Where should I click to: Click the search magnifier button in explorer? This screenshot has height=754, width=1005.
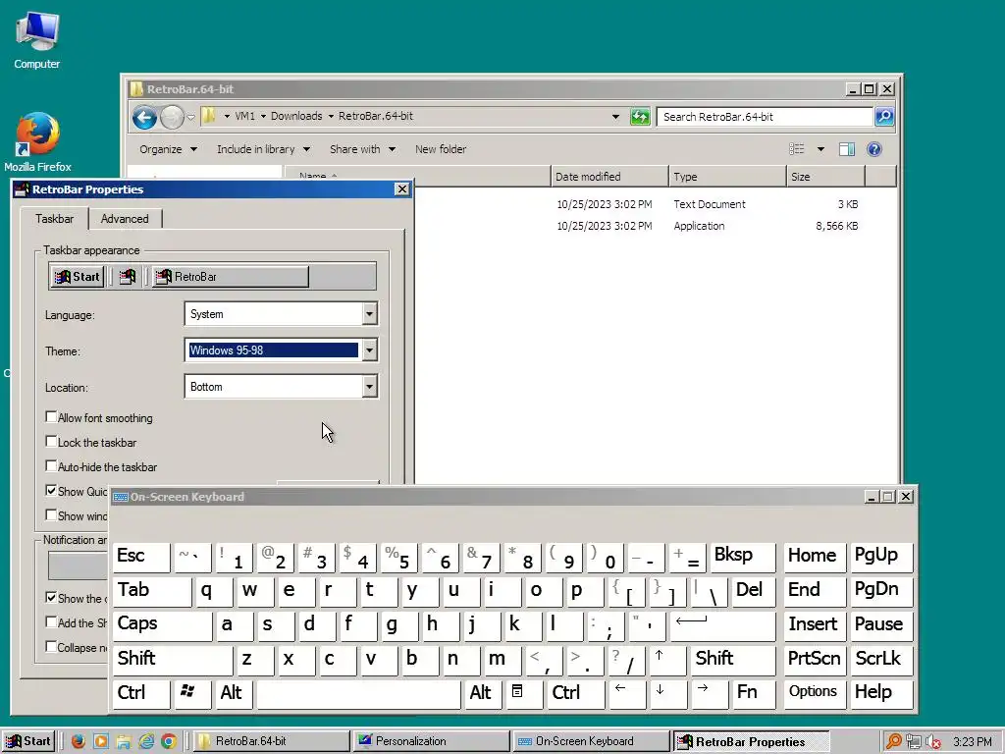884,117
